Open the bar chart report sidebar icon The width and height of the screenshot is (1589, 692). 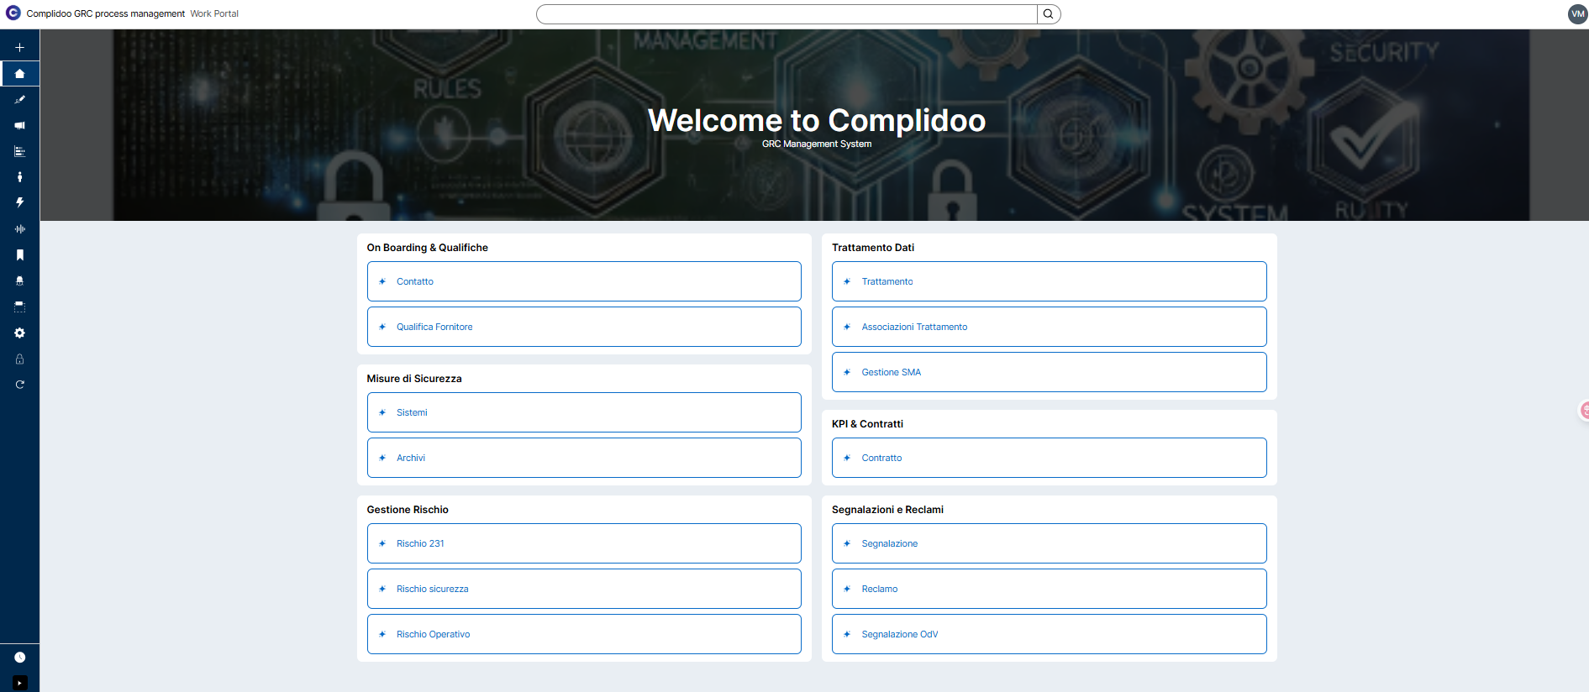pos(19,152)
